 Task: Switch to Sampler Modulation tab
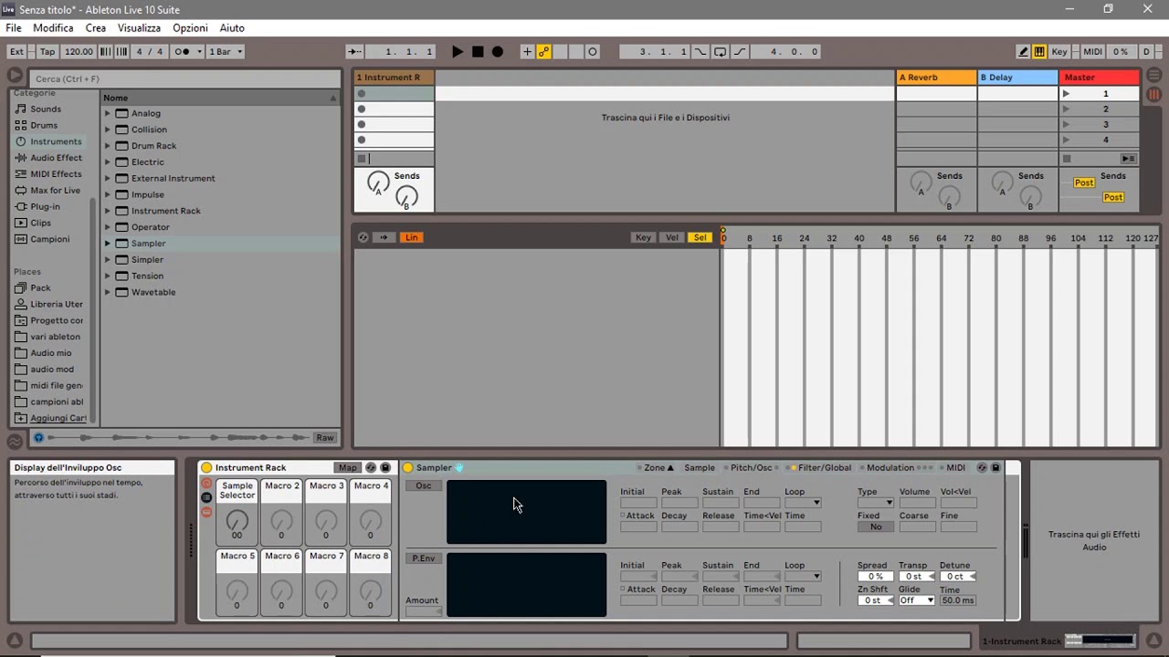[890, 468]
